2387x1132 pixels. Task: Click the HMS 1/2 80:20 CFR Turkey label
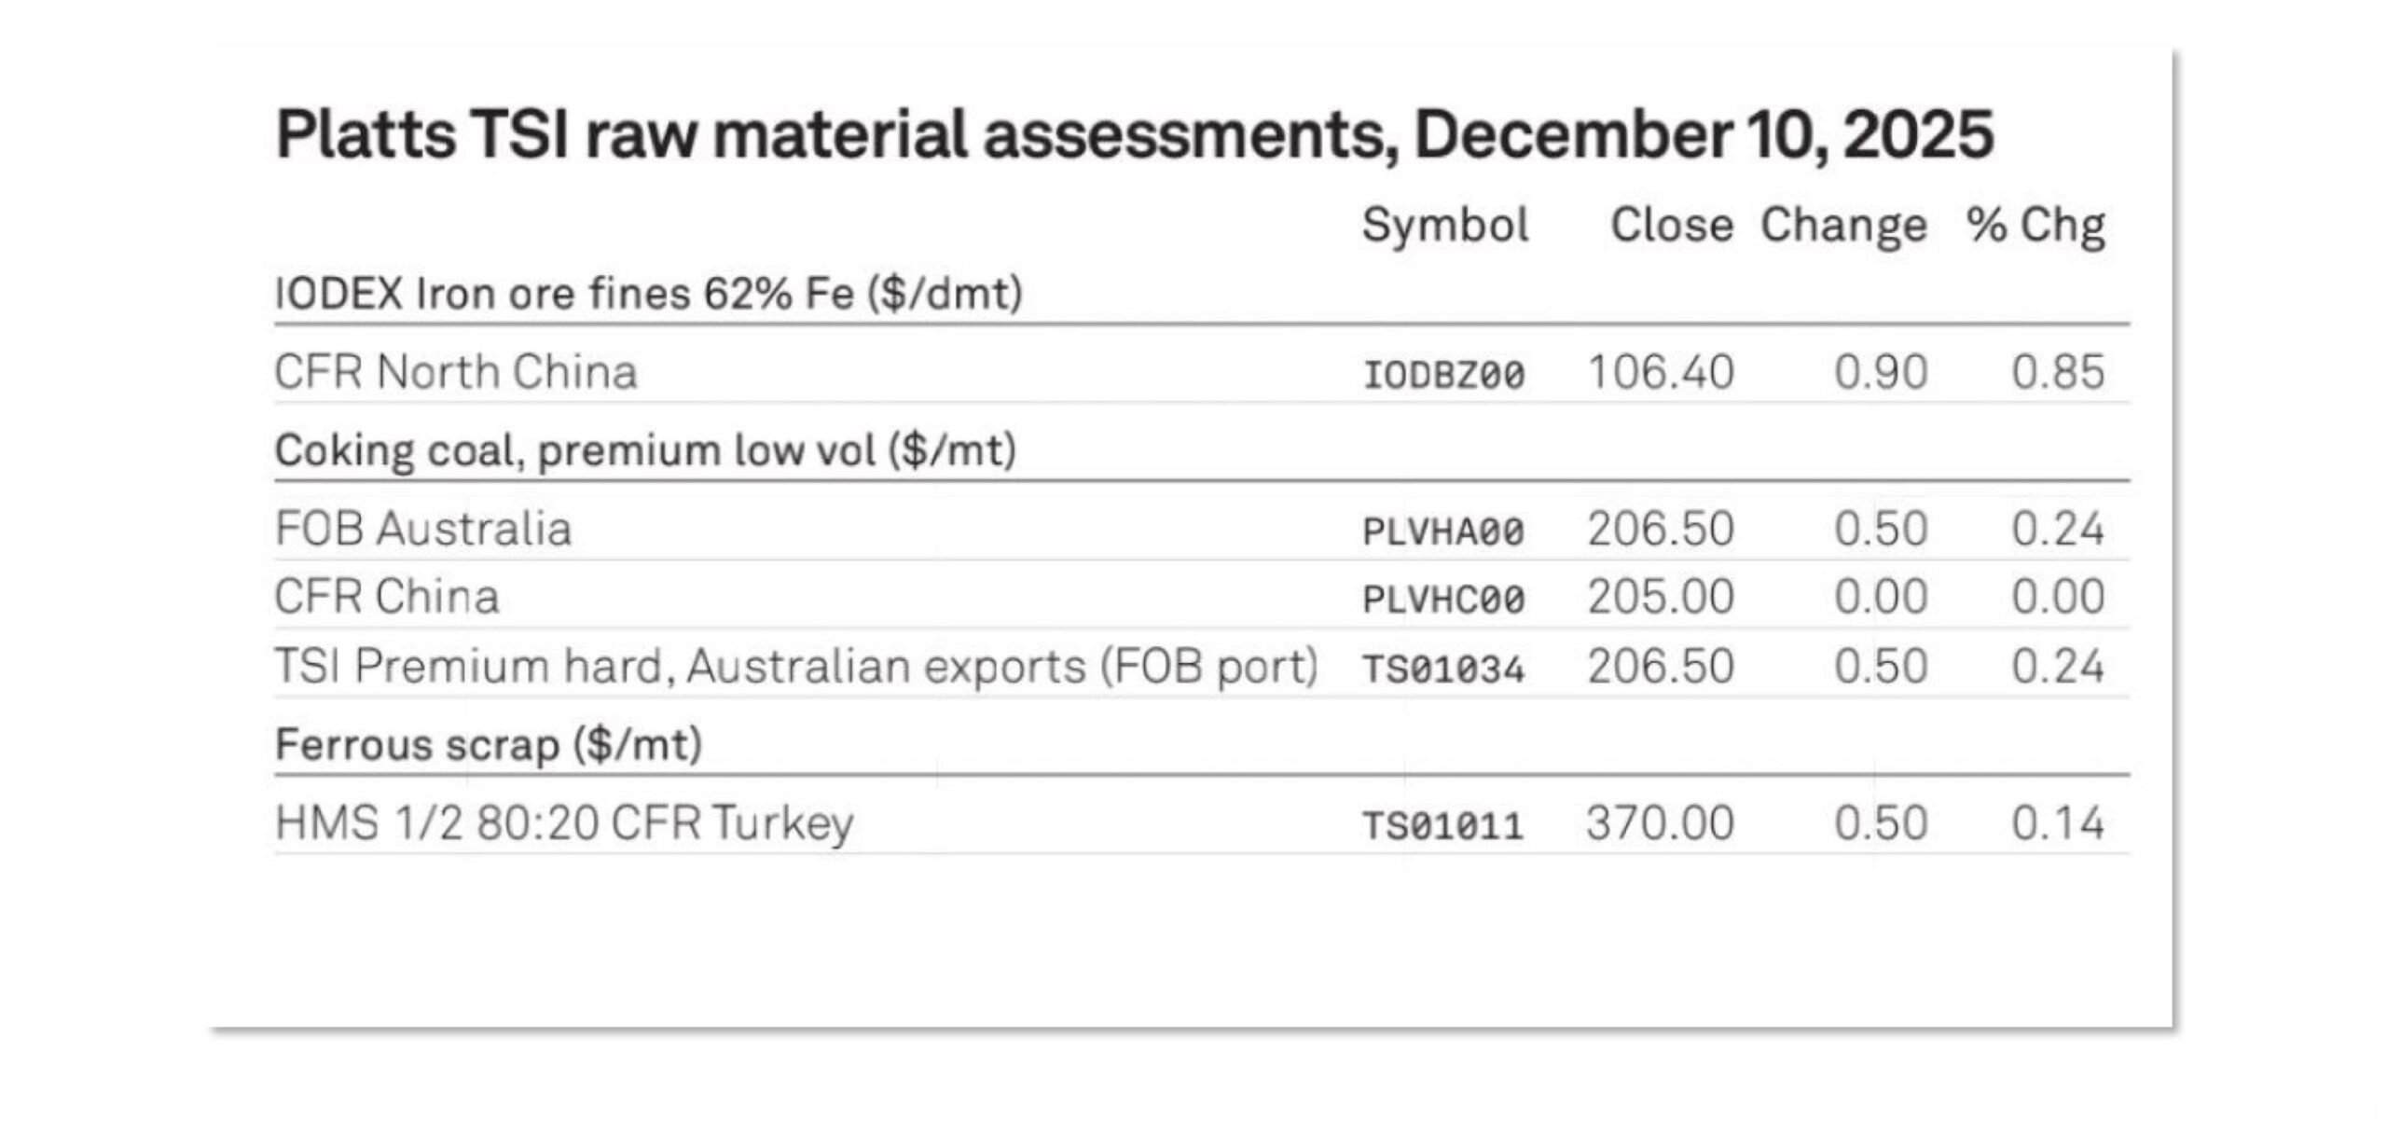tap(564, 822)
